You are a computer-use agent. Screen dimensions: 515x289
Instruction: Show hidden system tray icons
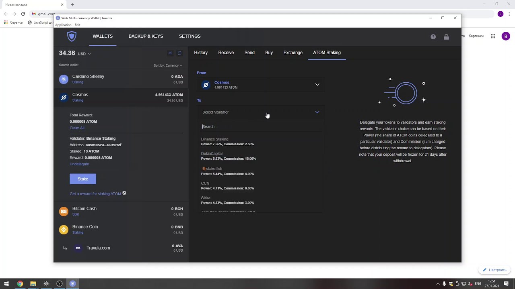tap(438, 284)
